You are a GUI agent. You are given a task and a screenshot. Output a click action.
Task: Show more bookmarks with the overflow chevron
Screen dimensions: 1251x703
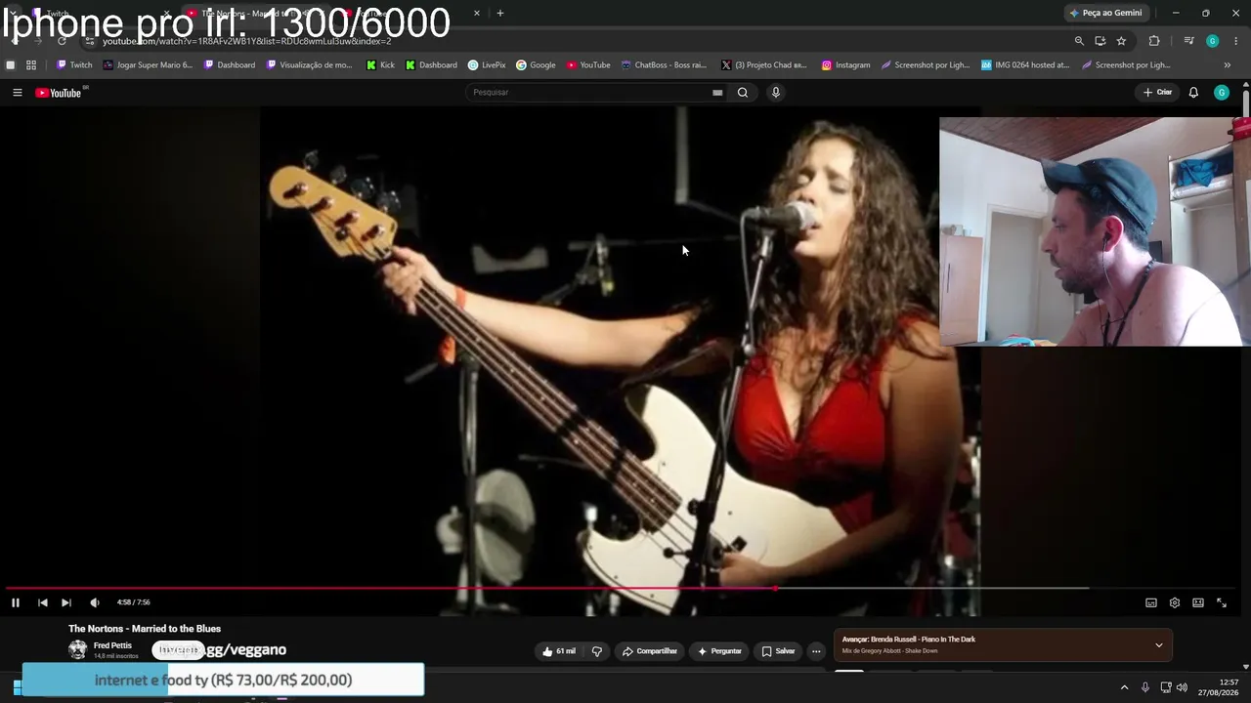(x=1228, y=65)
